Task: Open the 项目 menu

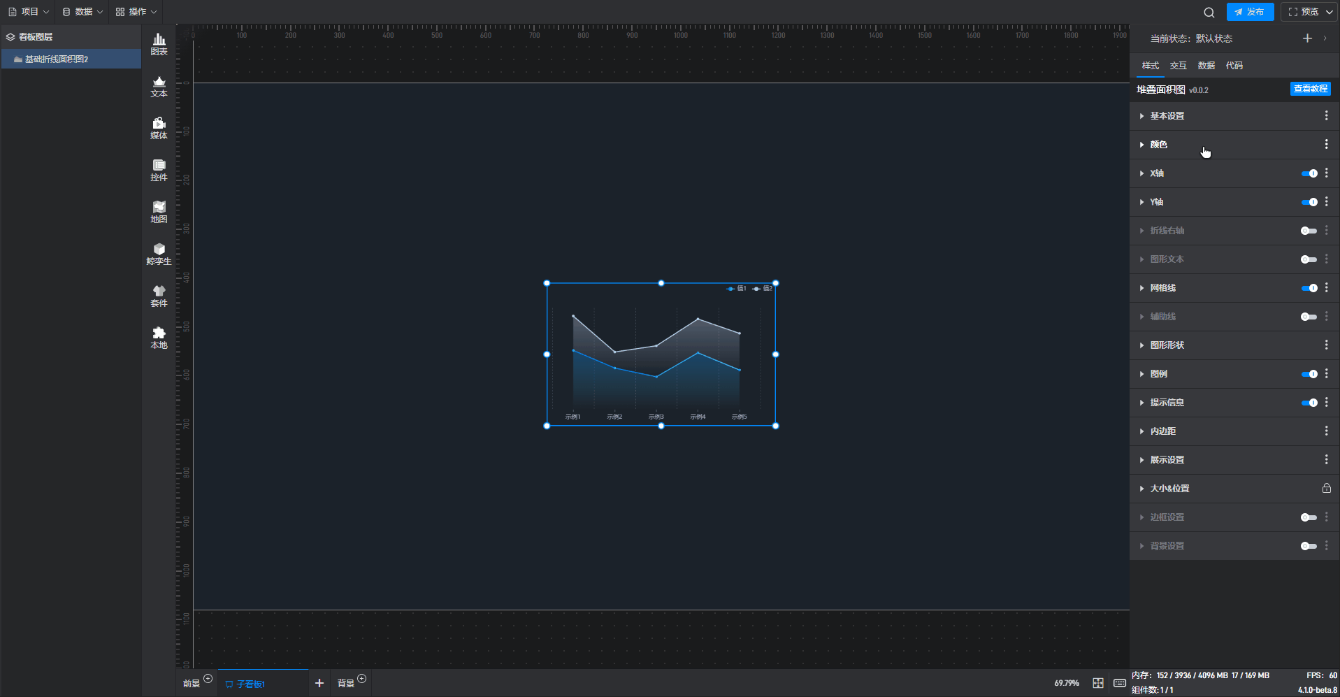Action: click(x=29, y=12)
